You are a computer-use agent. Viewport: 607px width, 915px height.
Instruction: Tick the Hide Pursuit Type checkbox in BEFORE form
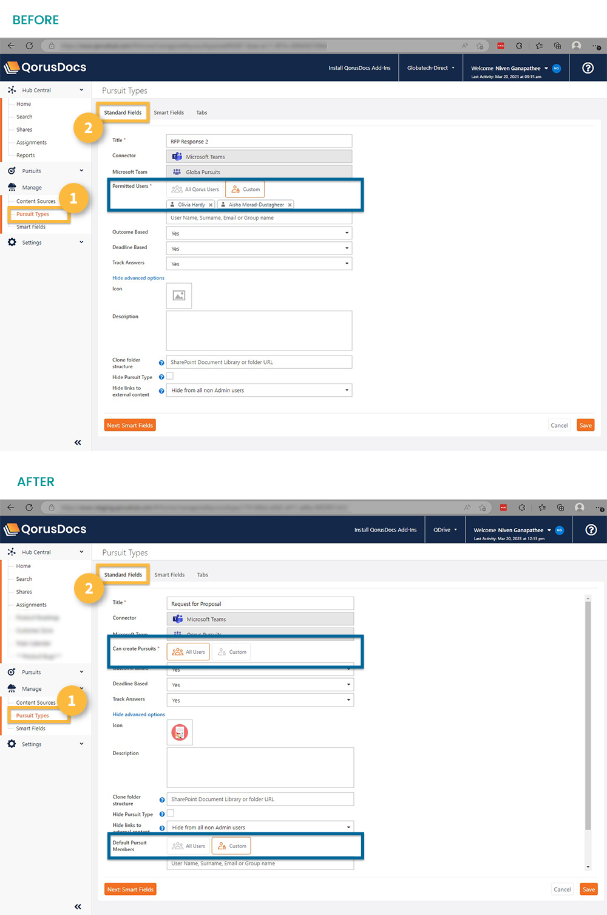[x=170, y=377]
